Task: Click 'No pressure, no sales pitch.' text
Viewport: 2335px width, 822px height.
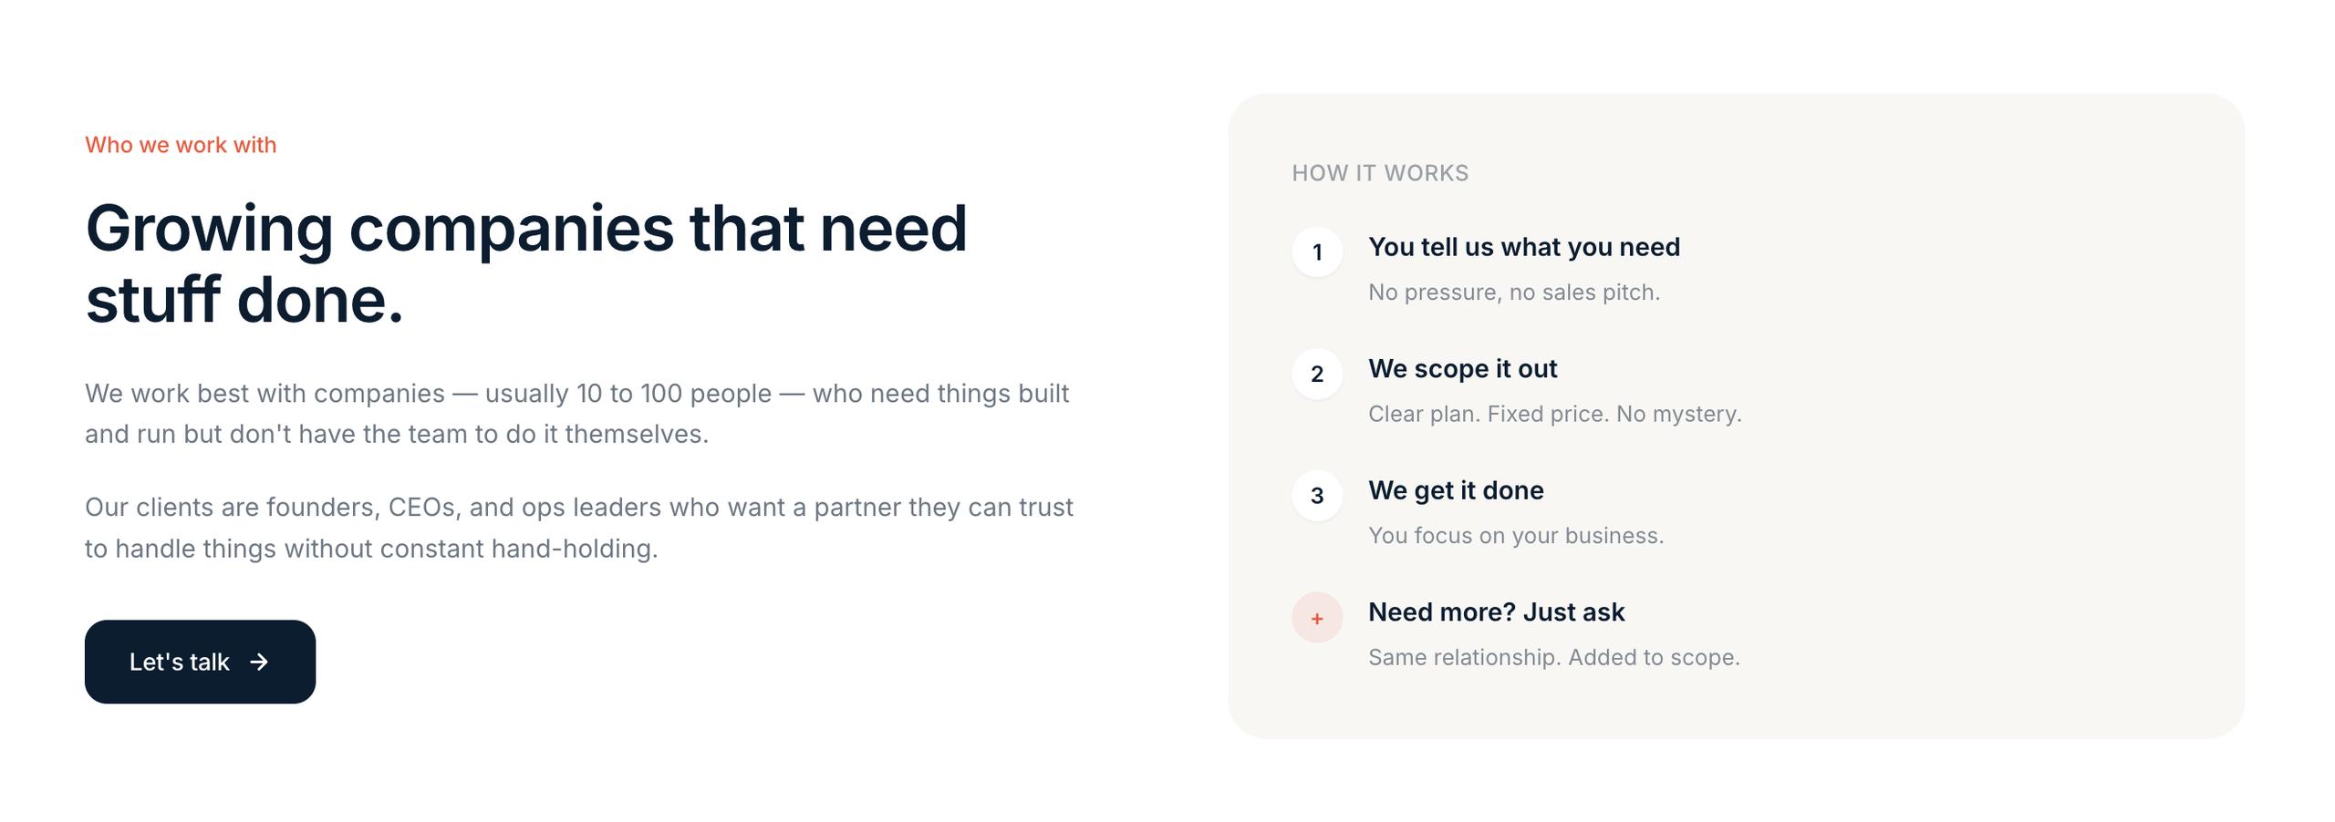Action: [x=1513, y=293]
